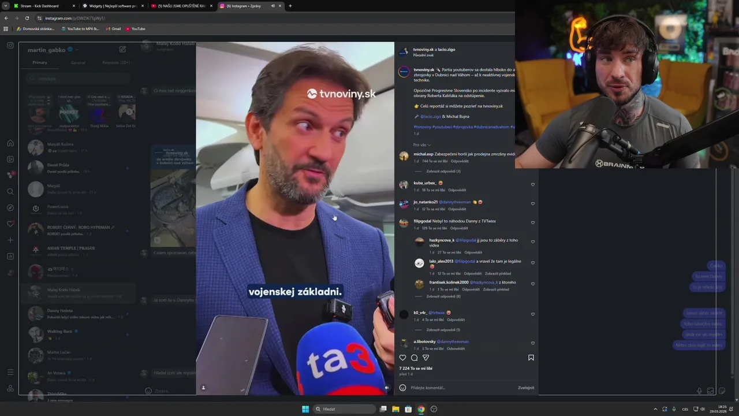Share post via paper plane icon
The image size is (739, 416).
pos(426,358)
